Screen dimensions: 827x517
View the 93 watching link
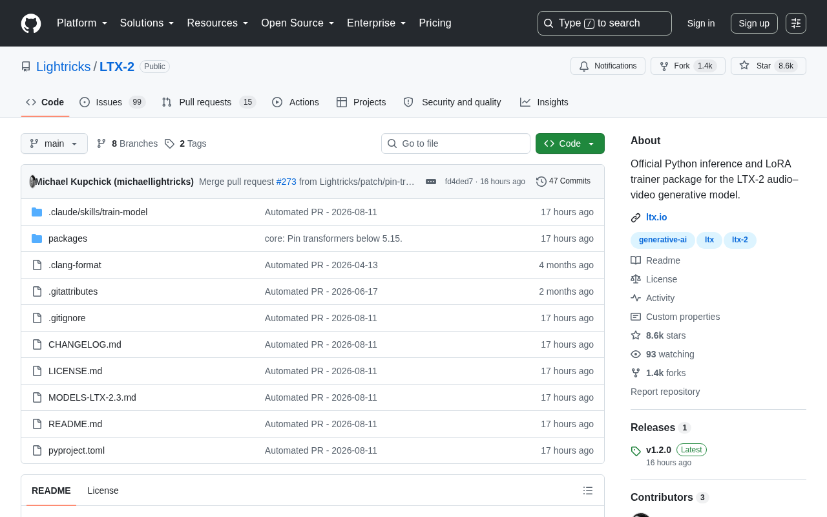[x=662, y=354]
